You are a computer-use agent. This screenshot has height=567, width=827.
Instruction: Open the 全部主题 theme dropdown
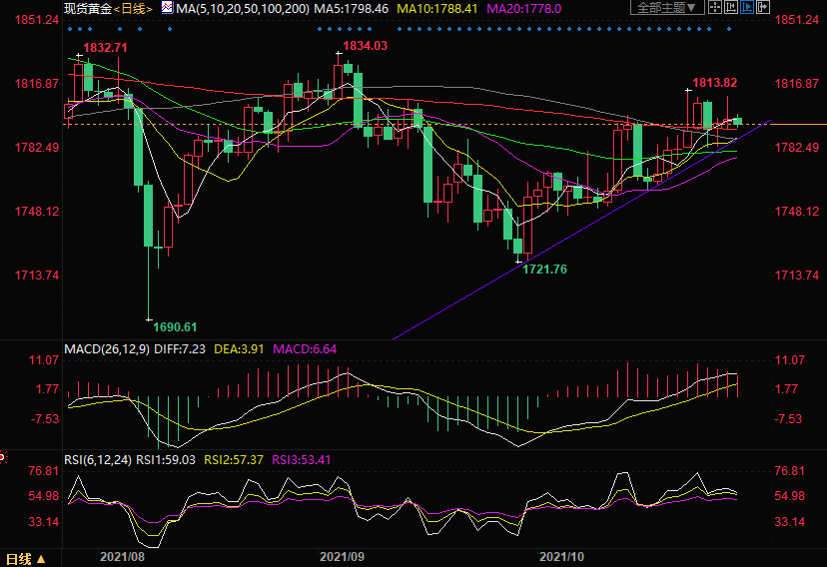point(665,8)
